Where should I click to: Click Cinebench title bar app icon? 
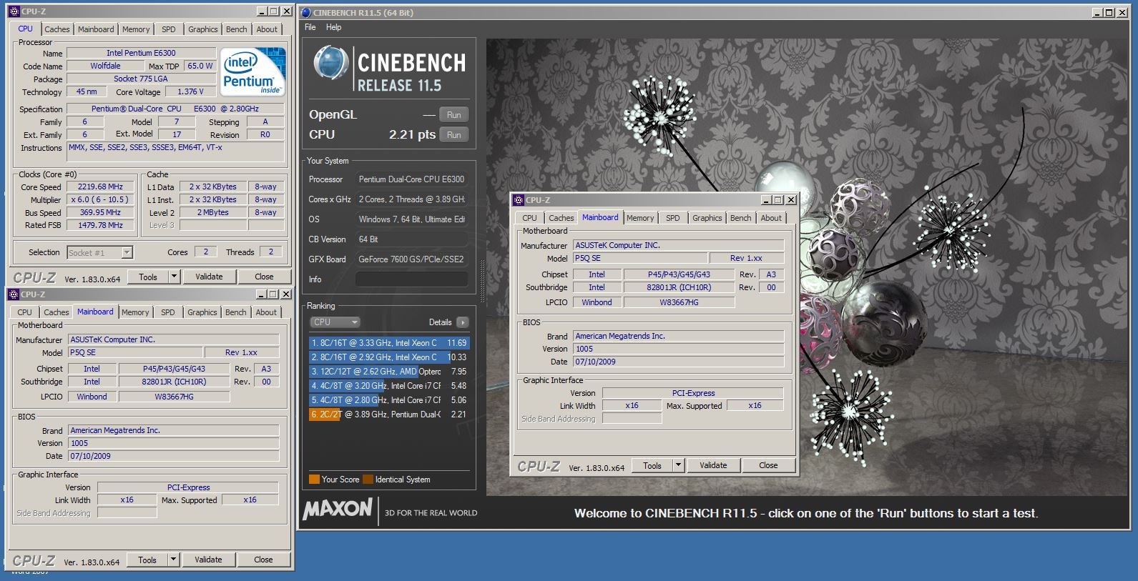(x=305, y=12)
